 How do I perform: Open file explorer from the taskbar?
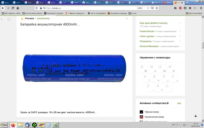(x=20, y=125)
